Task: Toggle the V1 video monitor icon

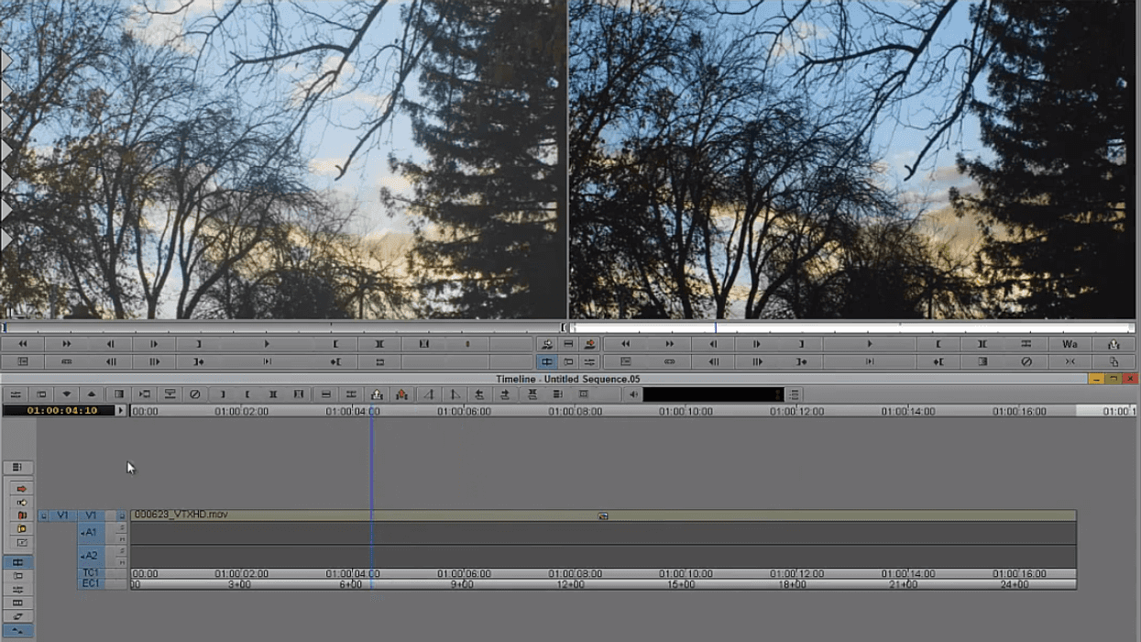Action: click(x=121, y=515)
